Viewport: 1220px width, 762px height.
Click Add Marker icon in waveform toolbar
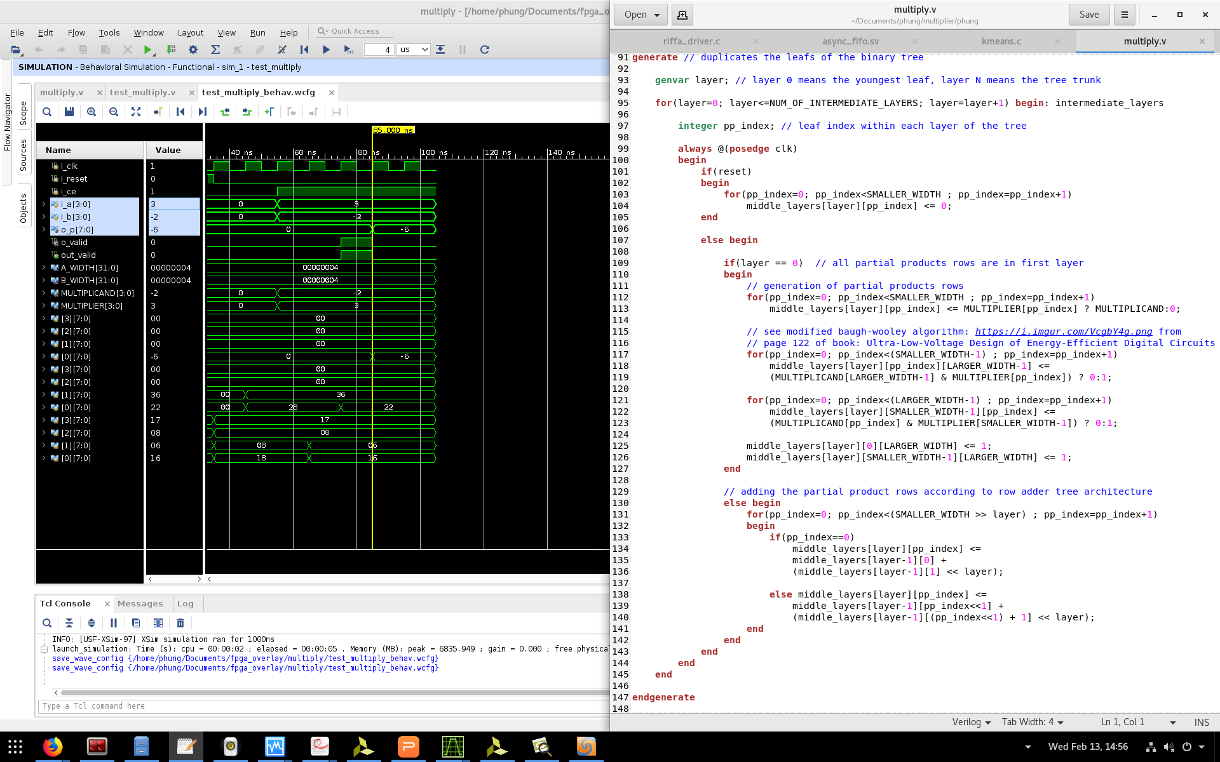pos(269,112)
